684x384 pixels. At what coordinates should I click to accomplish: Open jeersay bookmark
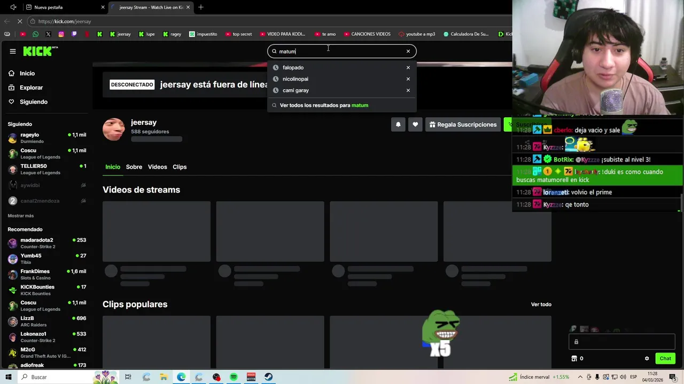tap(120, 34)
